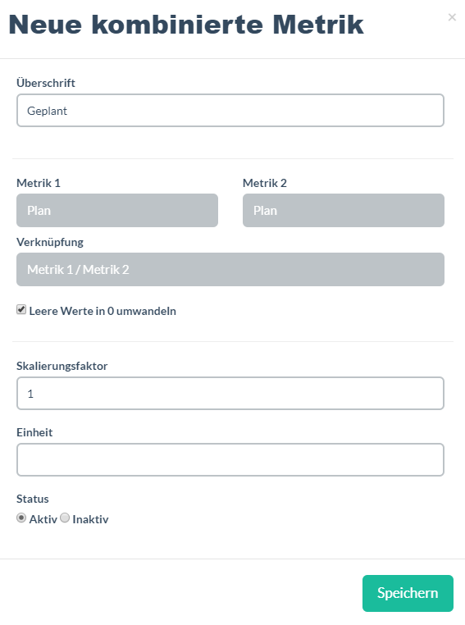
Task: Click the Einheit field label
Action: pyautogui.click(x=34, y=432)
